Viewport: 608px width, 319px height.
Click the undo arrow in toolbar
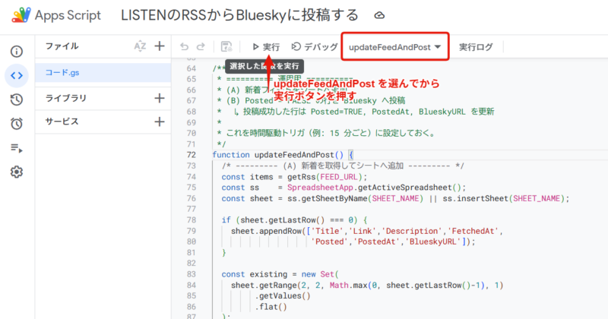pos(184,47)
